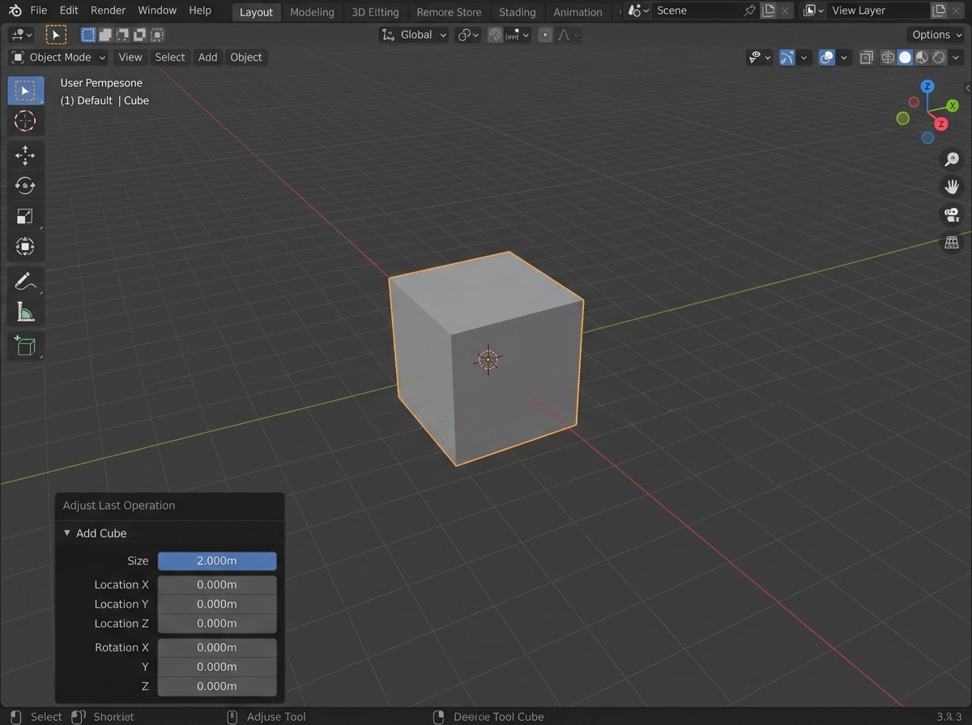The image size is (972, 725).
Task: Switch to rendered shading
Action: pyautogui.click(x=939, y=57)
